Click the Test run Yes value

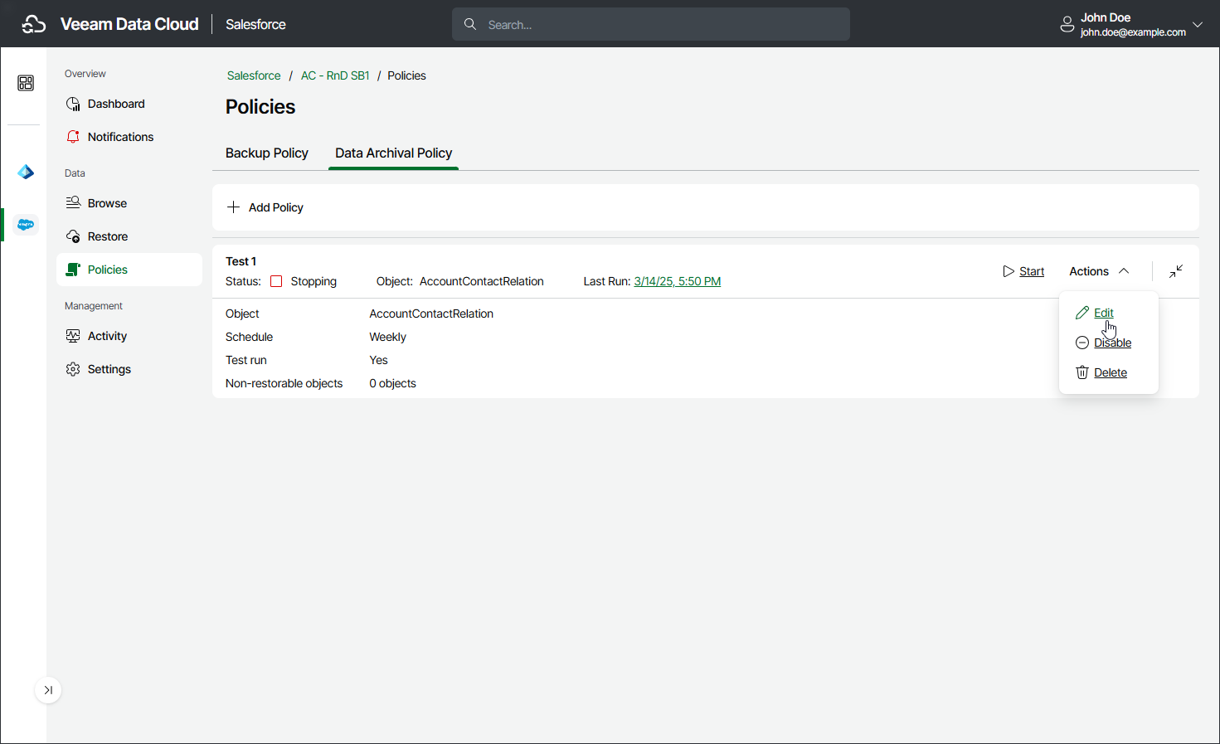(378, 360)
